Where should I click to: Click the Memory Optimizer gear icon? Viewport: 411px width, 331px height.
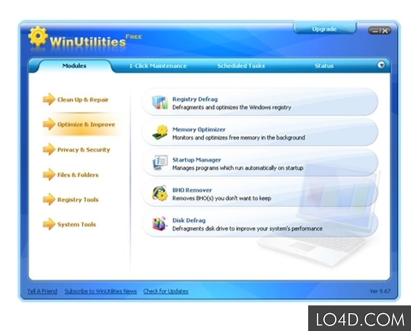point(160,132)
